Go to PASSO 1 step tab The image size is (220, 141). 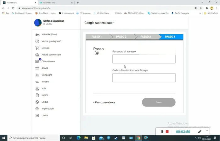[97, 37]
